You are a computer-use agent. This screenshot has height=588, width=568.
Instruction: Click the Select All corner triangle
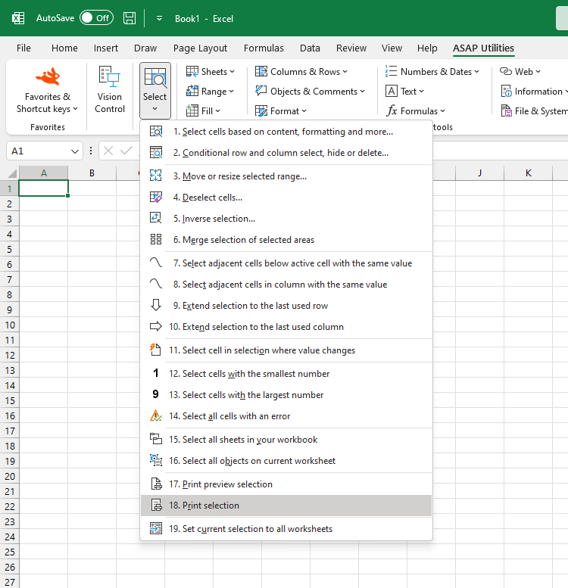[x=11, y=173]
